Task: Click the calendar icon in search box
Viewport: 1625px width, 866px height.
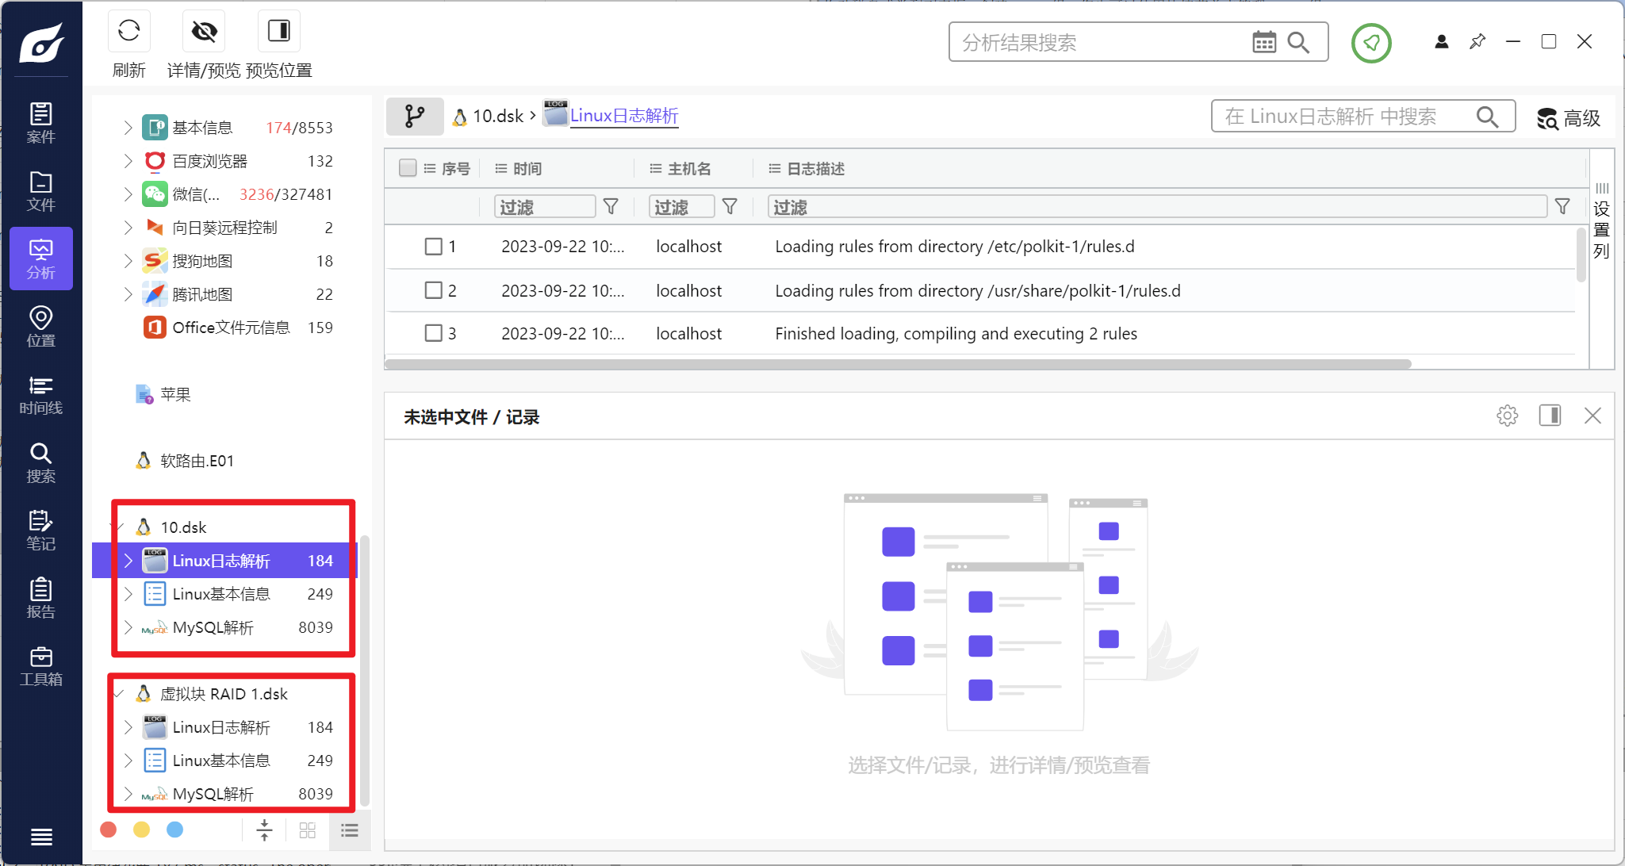Action: (x=1264, y=42)
